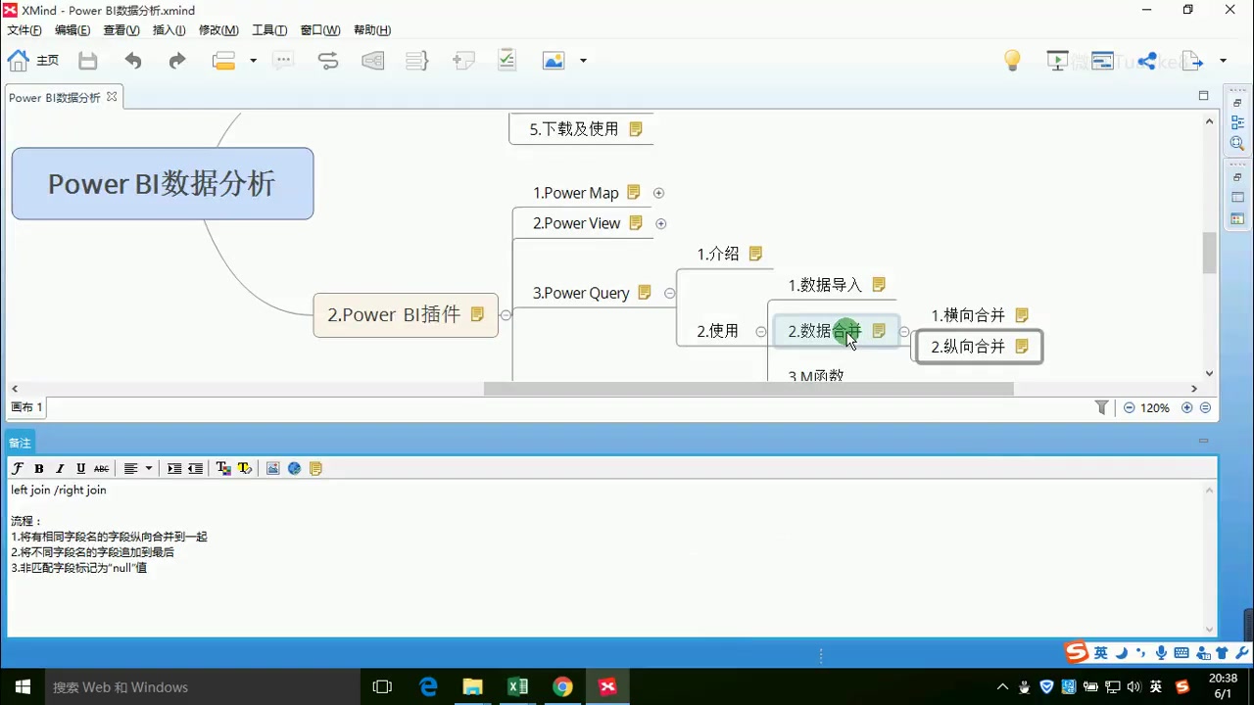Open the 修改(M) menu
The height and width of the screenshot is (705, 1254).
coord(218,30)
